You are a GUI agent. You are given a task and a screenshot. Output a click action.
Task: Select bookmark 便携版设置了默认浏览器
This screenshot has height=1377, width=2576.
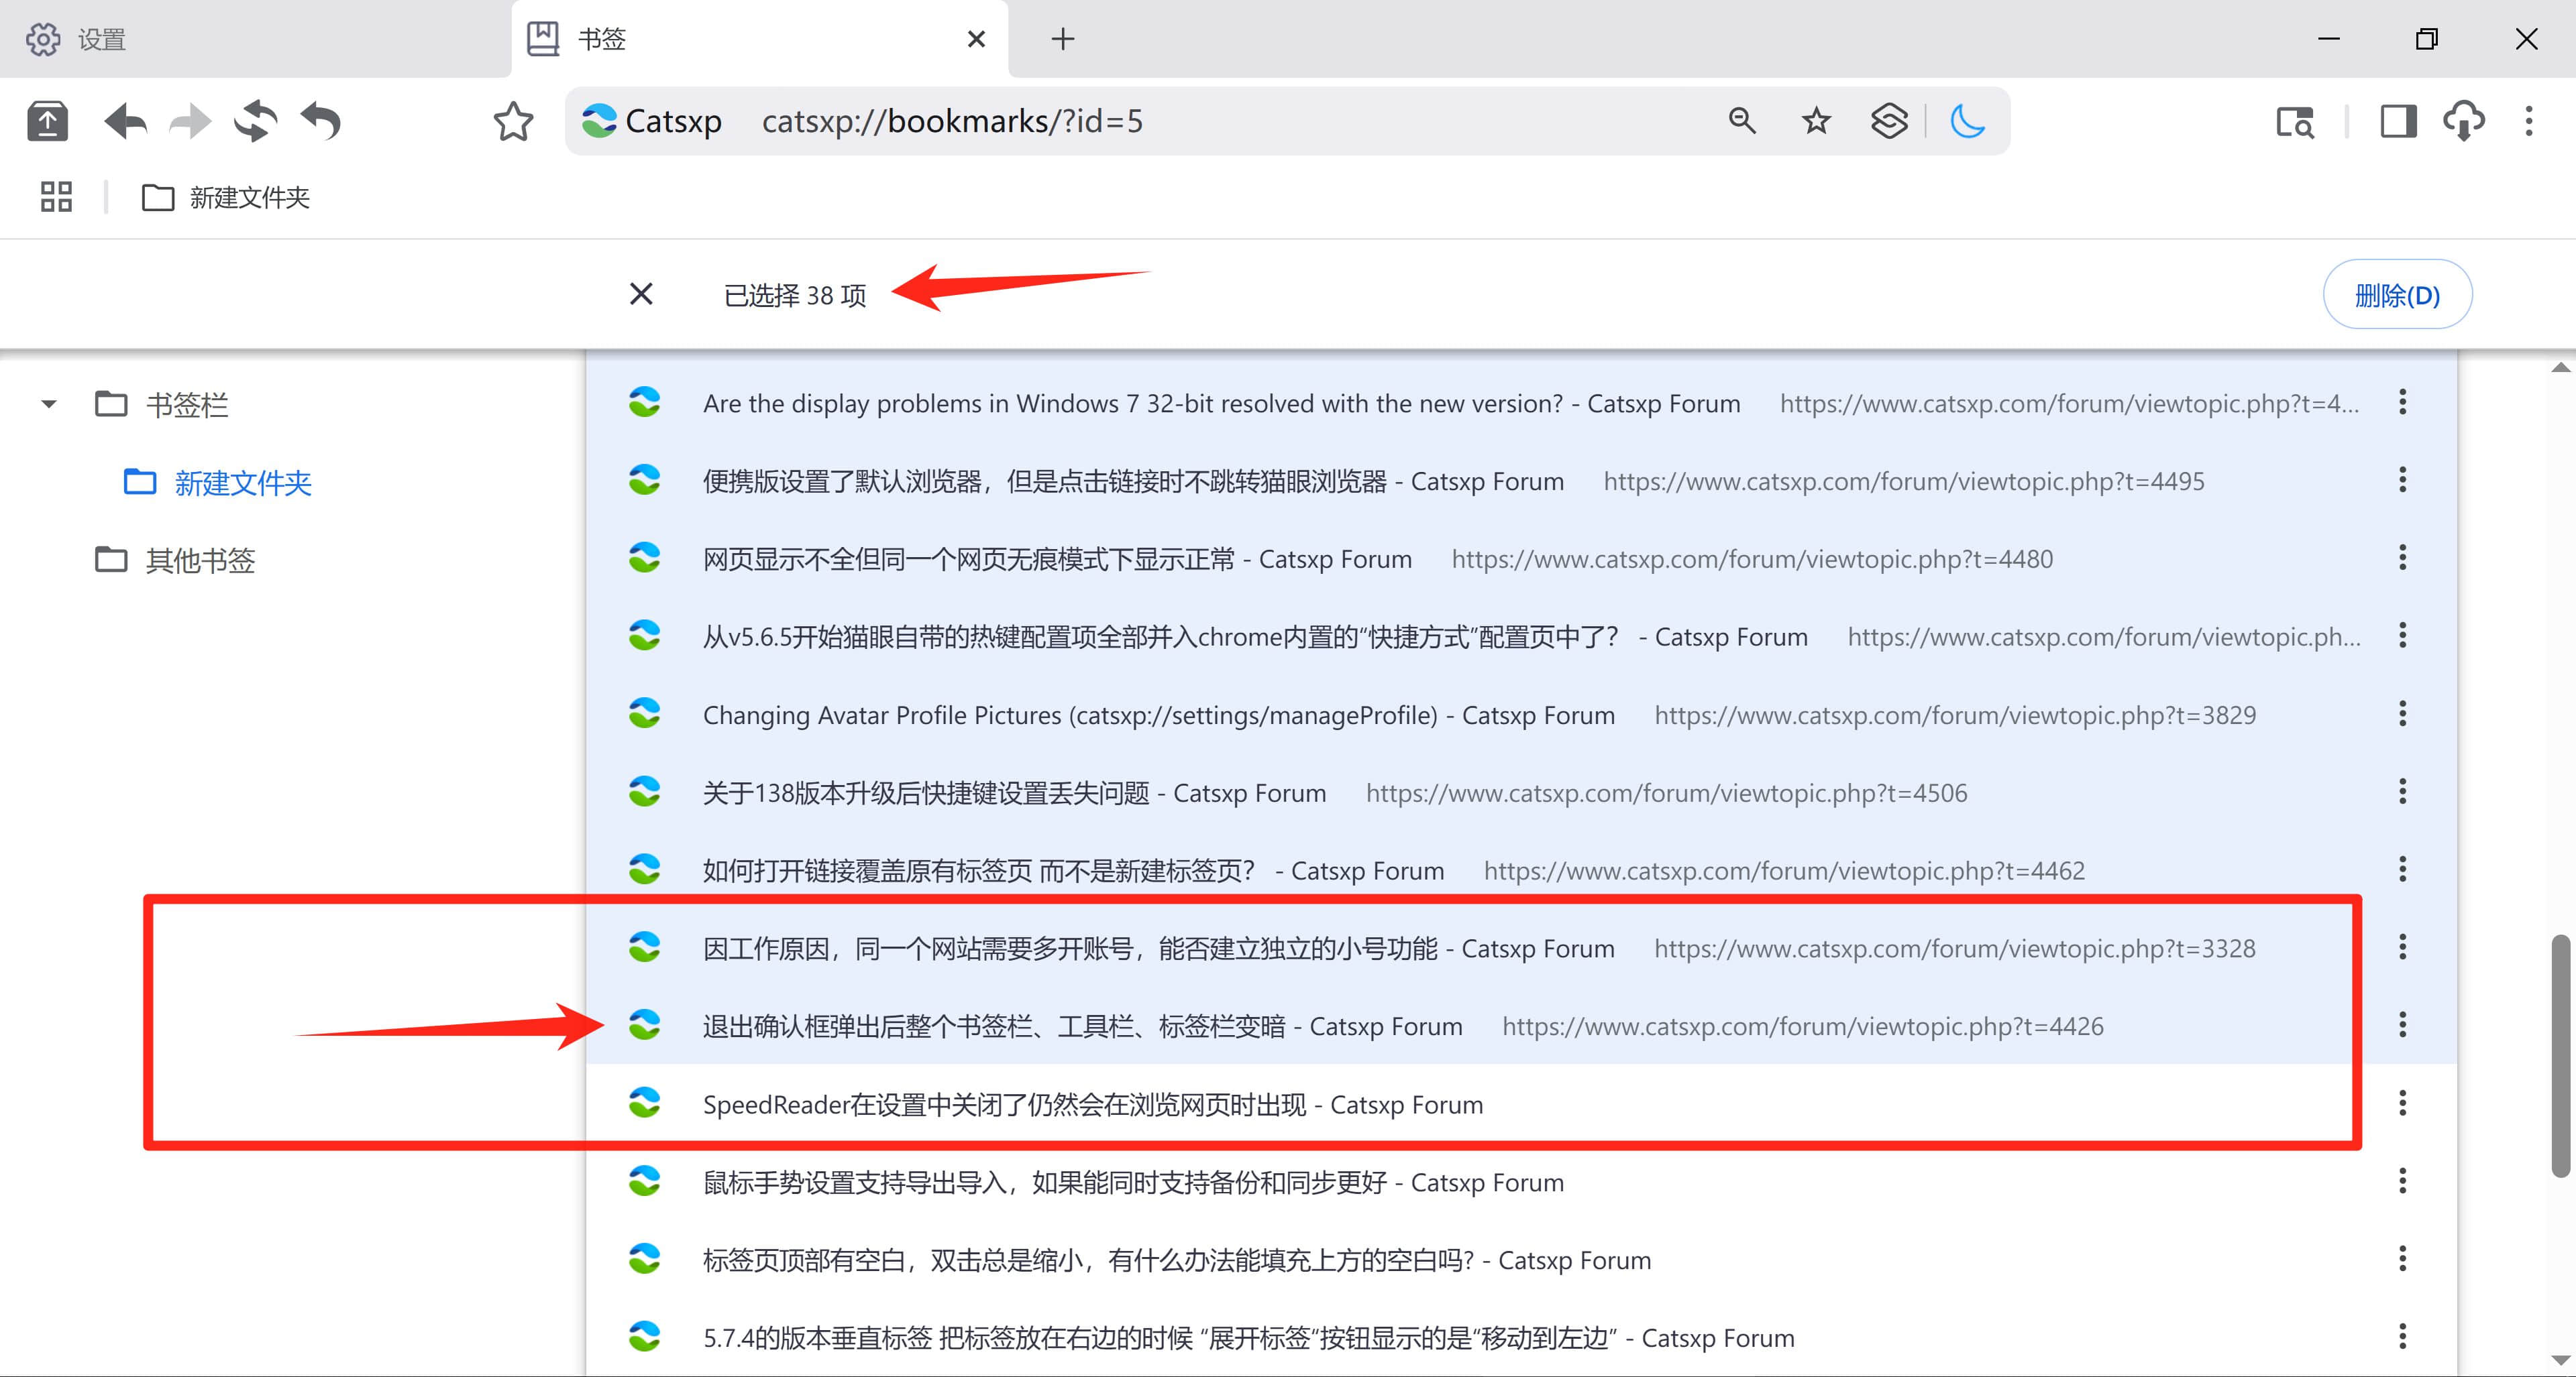(x=1520, y=481)
